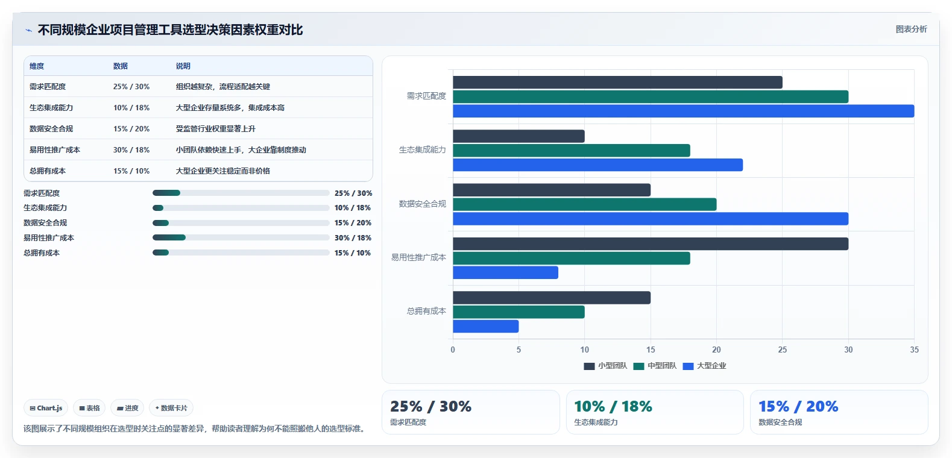Click the 生态集成能力 大型企业 blue bar
This screenshot has height=458, width=952.
coord(597,165)
